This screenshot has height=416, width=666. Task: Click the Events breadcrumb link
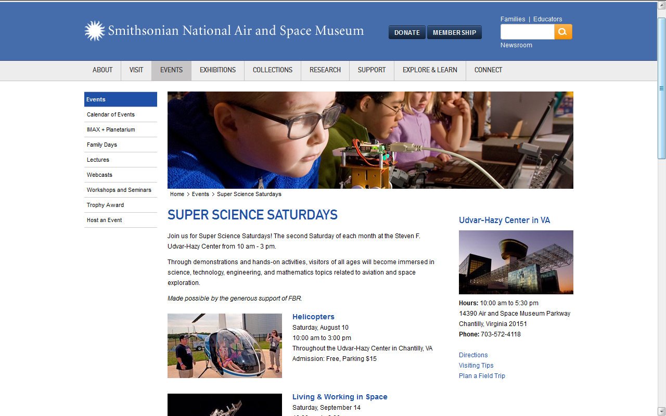tap(200, 194)
